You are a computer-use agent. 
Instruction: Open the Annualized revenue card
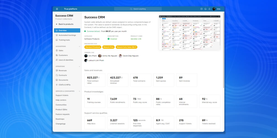[118, 80]
